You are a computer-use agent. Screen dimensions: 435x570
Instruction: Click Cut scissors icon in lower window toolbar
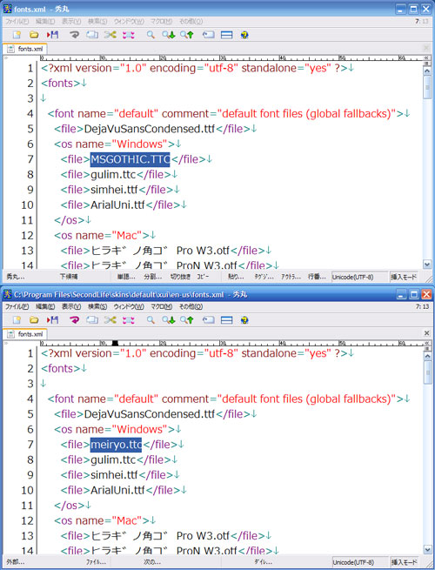[110, 320]
